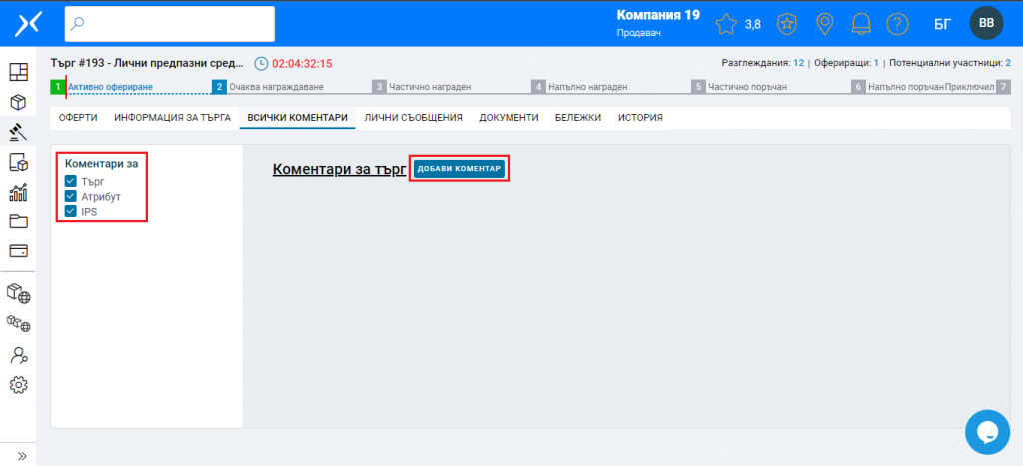Click the search input field
The height and width of the screenshot is (466, 1023).
pyautogui.click(x=170, y=23)
